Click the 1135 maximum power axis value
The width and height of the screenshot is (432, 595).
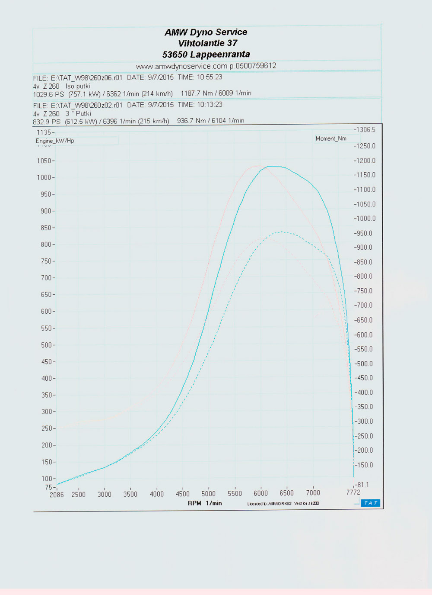[44, 132]
